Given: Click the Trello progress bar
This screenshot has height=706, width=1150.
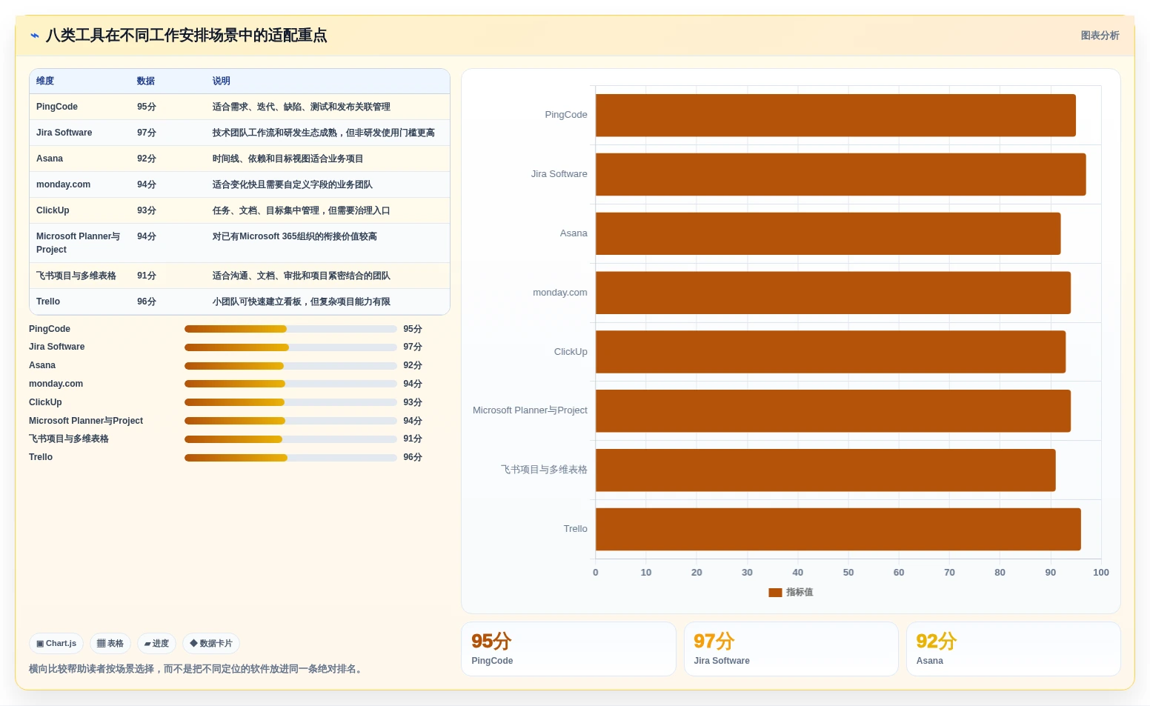Looking at the screenshot, I should point(290,458).
